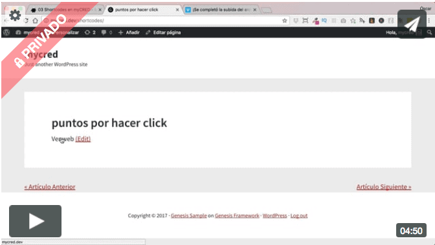Open the 'WordPress' footer link
The width and height of the screenshot is (435, 245).
(x=274, y=215)
